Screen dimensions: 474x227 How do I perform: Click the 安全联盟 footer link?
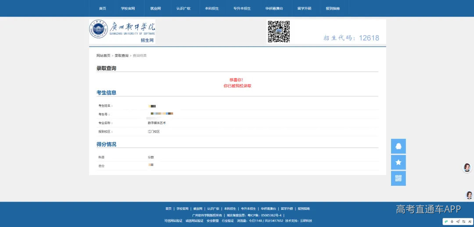[213, 221]
